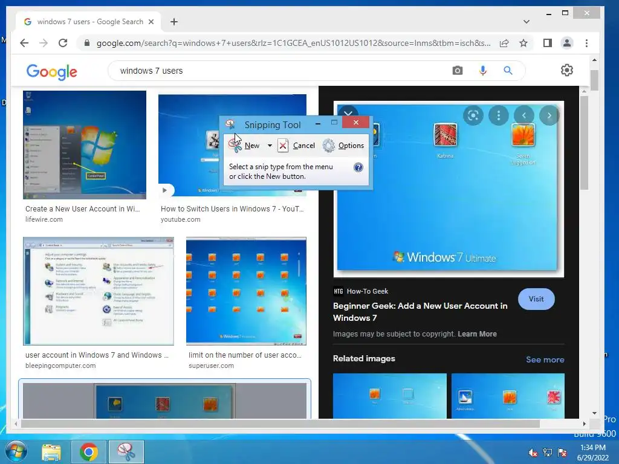Open File Explorer from taskbar
619x464 pixels.
point(52,452)
